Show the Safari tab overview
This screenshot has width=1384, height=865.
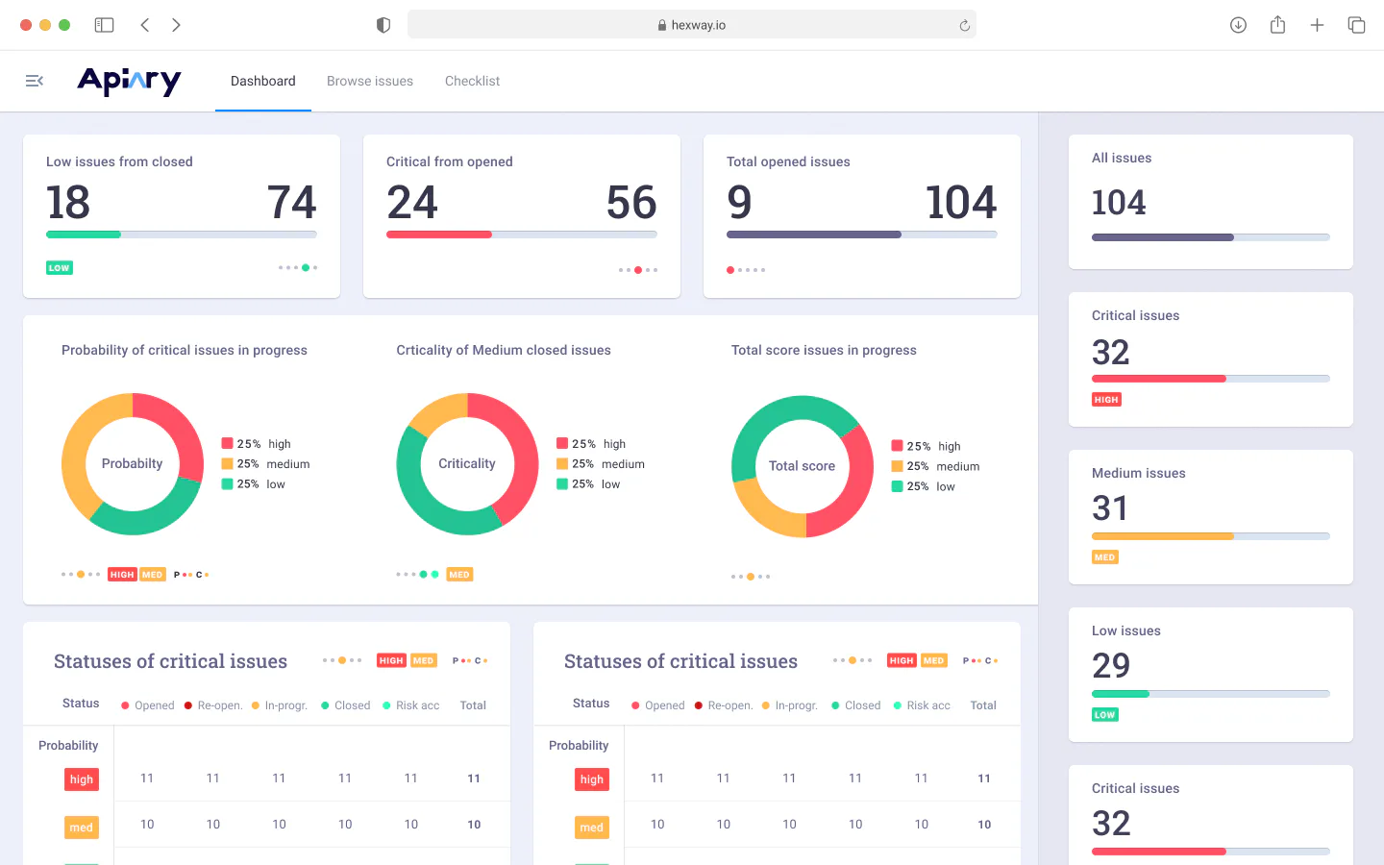point(1356,25)
